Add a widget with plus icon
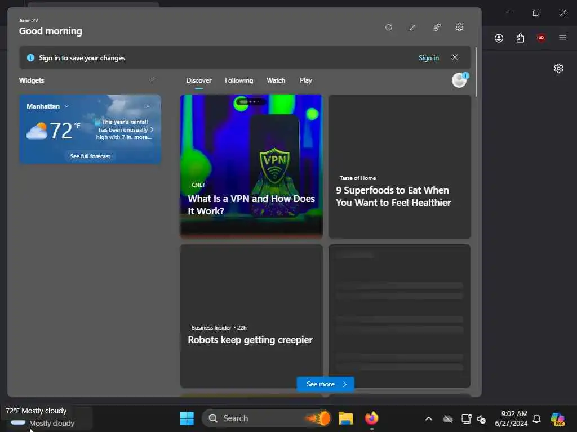Screen dimensions: 577x432 click(152, 80)
